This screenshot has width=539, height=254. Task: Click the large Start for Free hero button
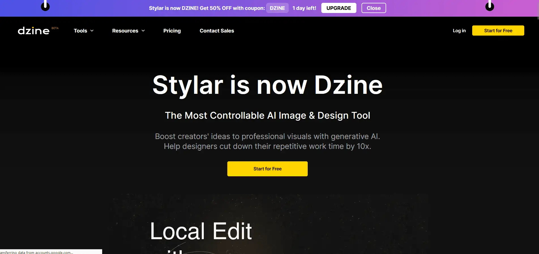point(267,169)
